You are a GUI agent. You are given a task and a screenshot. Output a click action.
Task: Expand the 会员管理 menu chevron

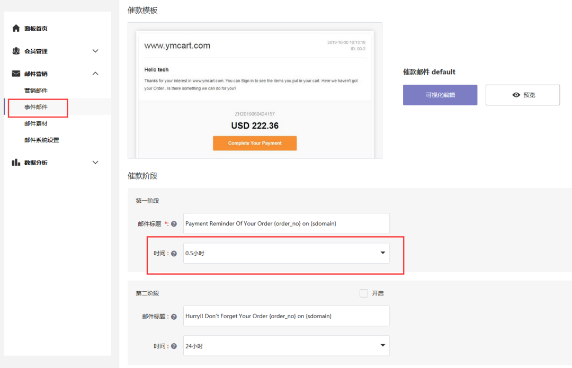(95, 51)
